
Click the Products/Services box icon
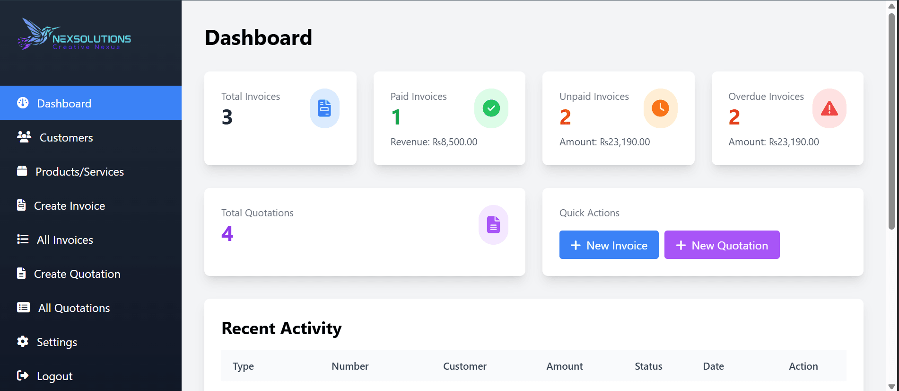point(22,171)
